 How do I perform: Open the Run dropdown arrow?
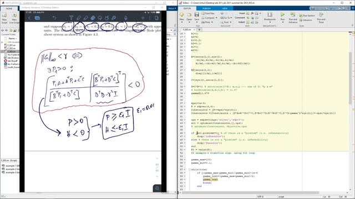point(282,22)
